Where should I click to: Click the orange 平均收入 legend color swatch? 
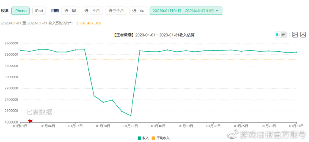[153, 138]
